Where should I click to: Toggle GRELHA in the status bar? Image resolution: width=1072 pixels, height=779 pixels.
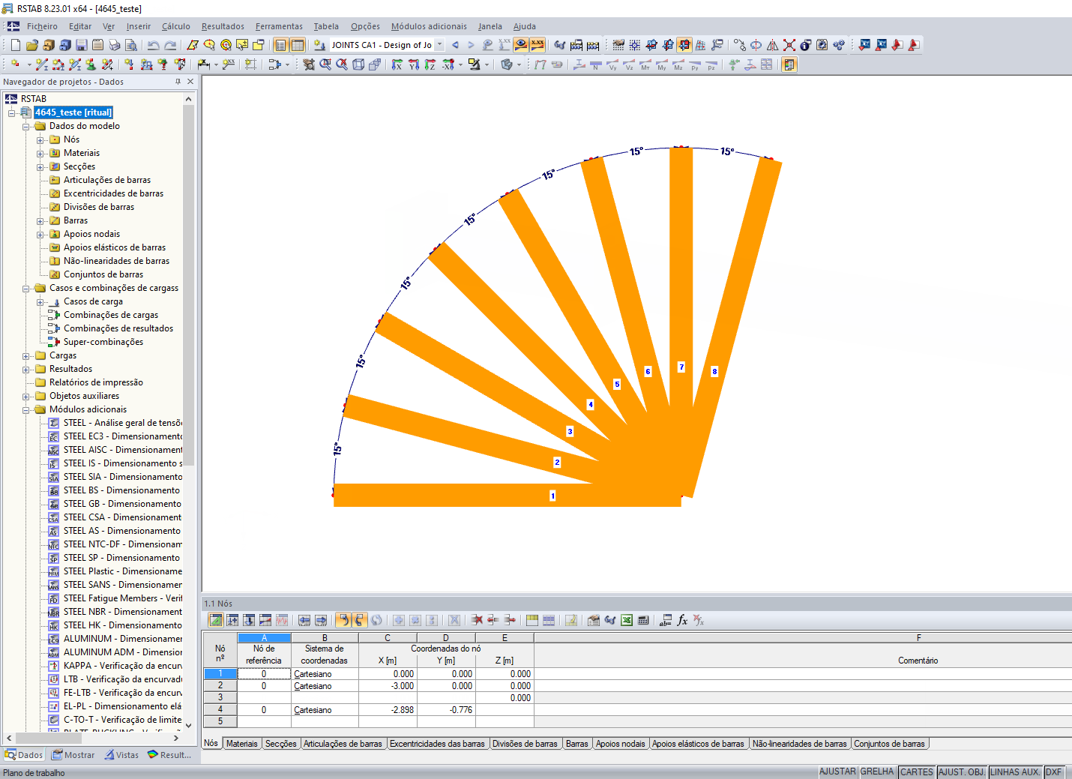point(877,772)
